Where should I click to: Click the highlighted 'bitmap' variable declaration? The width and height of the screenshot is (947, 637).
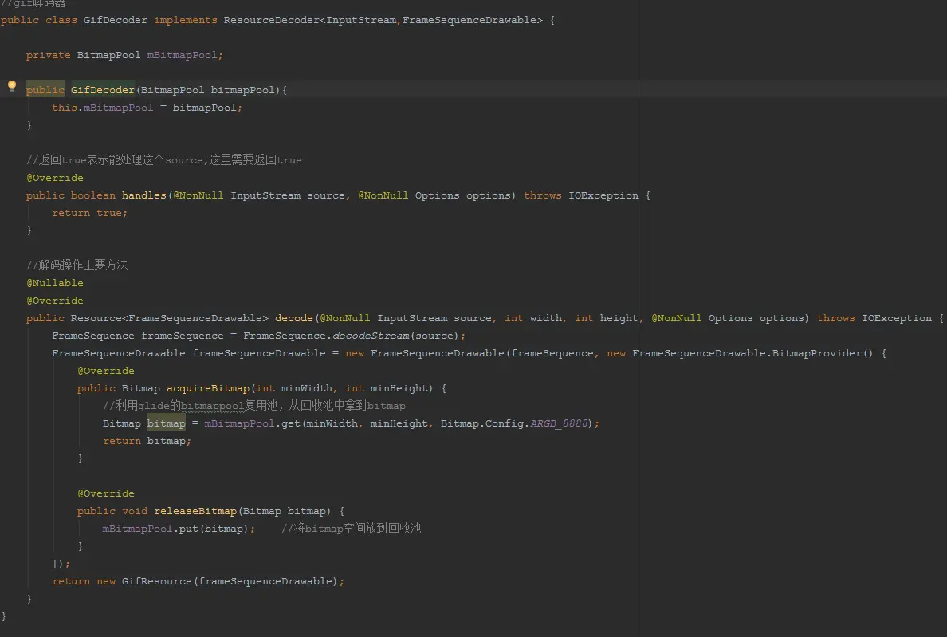coord(166,423)
